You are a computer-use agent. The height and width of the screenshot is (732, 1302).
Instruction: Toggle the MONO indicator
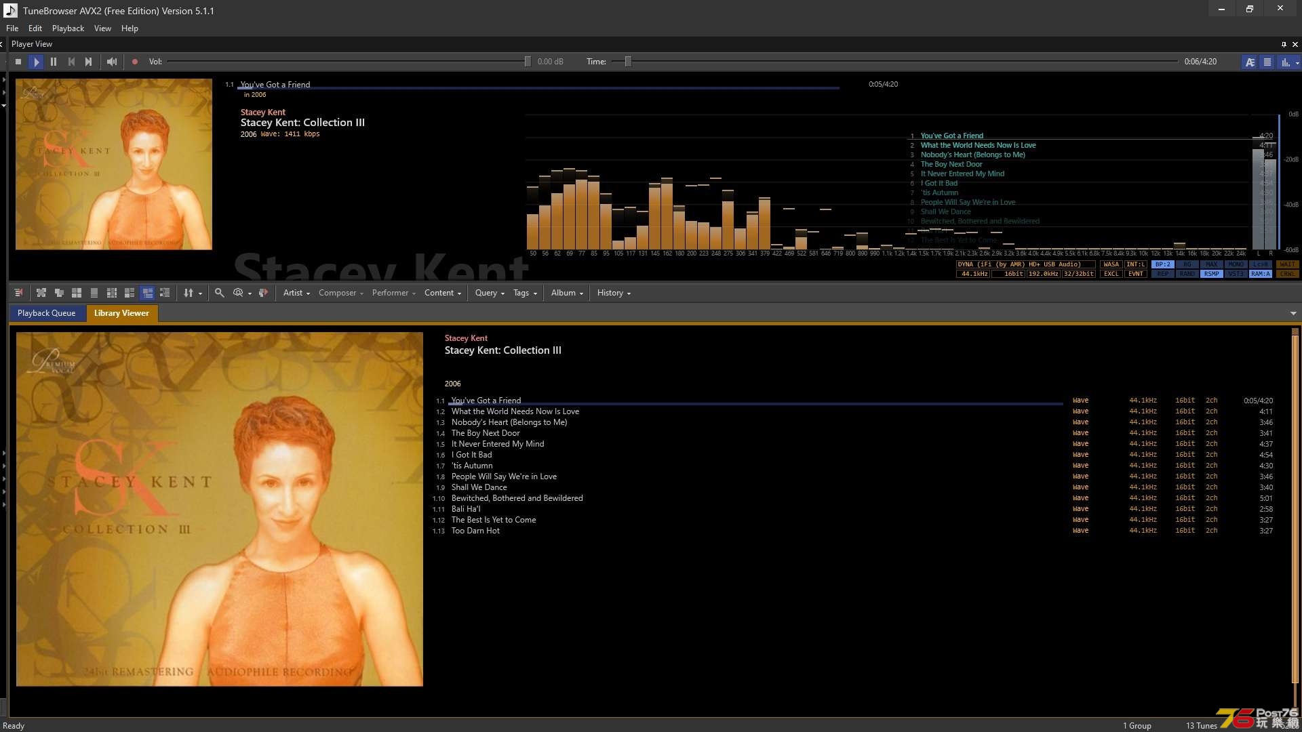[1236, 264]
